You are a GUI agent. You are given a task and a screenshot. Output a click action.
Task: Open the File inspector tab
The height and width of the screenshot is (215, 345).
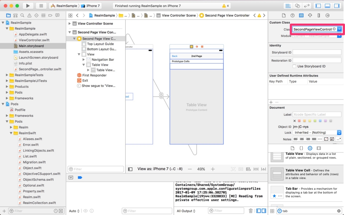click(x=284, y=15)
